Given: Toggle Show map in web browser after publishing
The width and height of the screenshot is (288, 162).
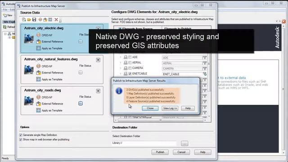Looking at the screenshot, I should (x=21, y=139).
